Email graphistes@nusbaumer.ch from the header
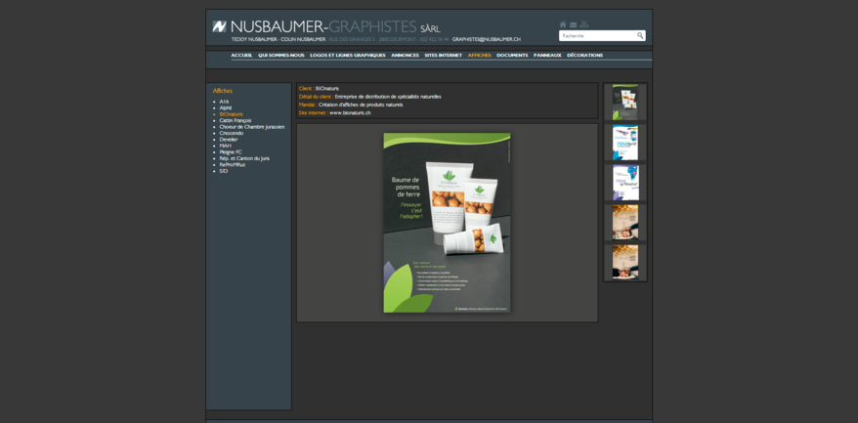Viewport: 858px width, 423px height. 486,39
